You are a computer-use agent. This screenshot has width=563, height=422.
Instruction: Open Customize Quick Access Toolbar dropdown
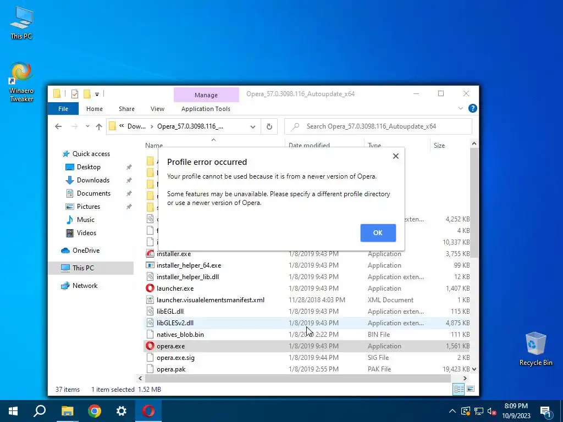pos(97,95)
